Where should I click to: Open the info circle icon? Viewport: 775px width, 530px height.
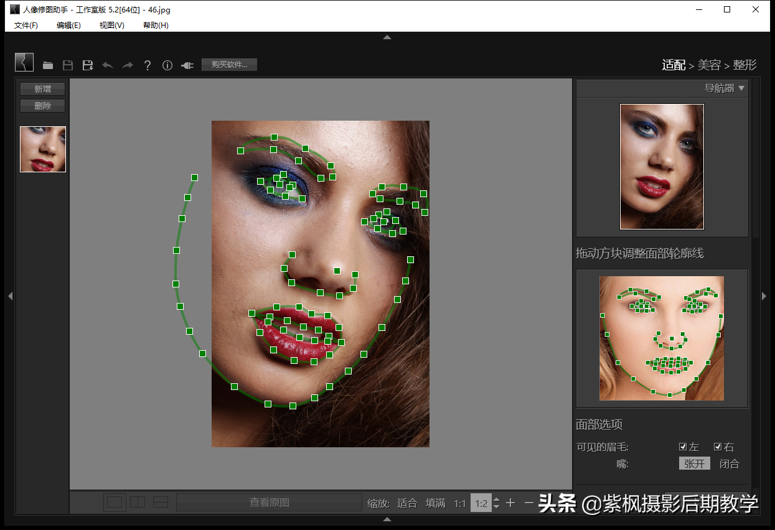pyautogui.click(x=167, y=65)
